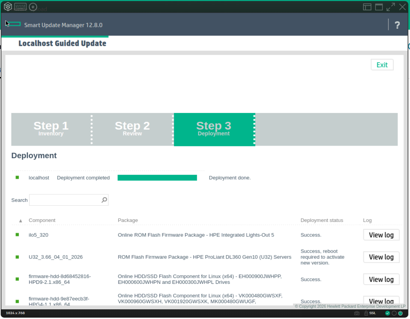Click the Package column header

(128, 220)
